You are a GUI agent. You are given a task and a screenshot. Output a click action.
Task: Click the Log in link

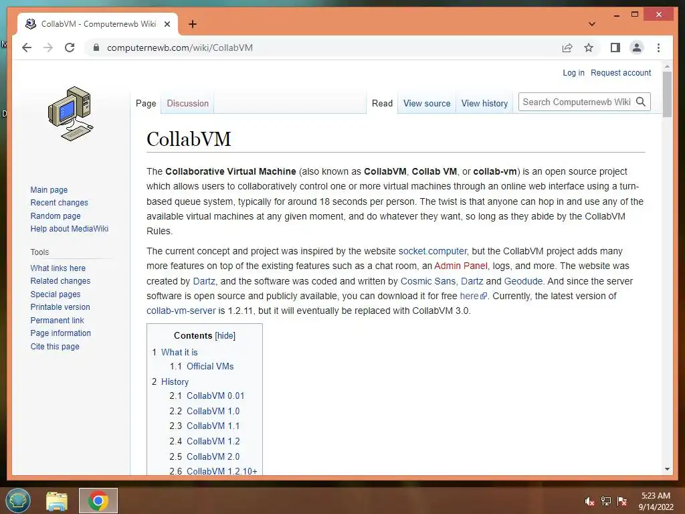pyautogui.click(x=573, y=72)
